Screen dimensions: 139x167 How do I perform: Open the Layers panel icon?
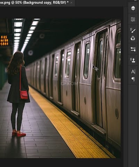[133, 8]
